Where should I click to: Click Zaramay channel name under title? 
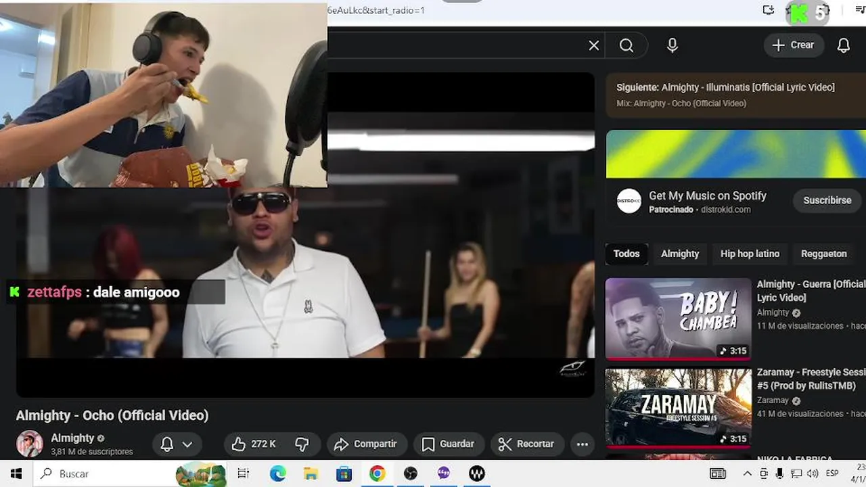click(x=773, y=400)
